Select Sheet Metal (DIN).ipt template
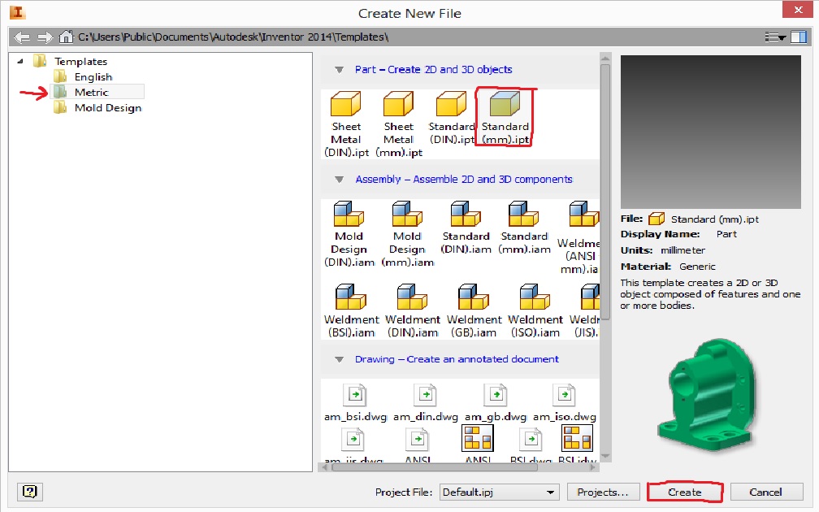This screenshot has width=819, height=512. tap(346, 124)
